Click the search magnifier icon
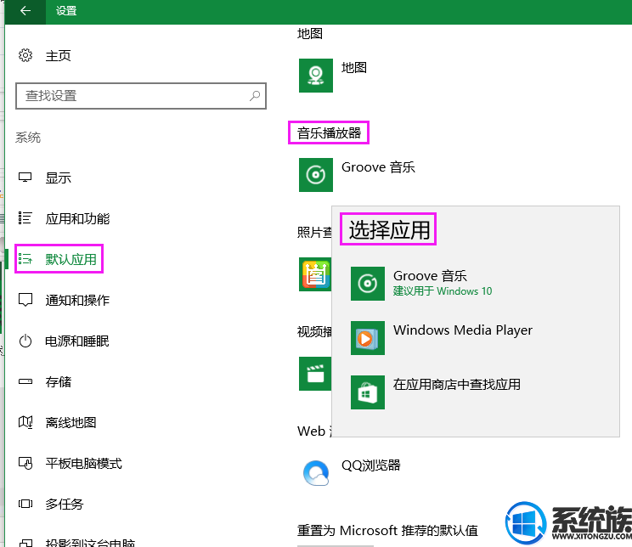The image size is (632, 547). point(255,95)
